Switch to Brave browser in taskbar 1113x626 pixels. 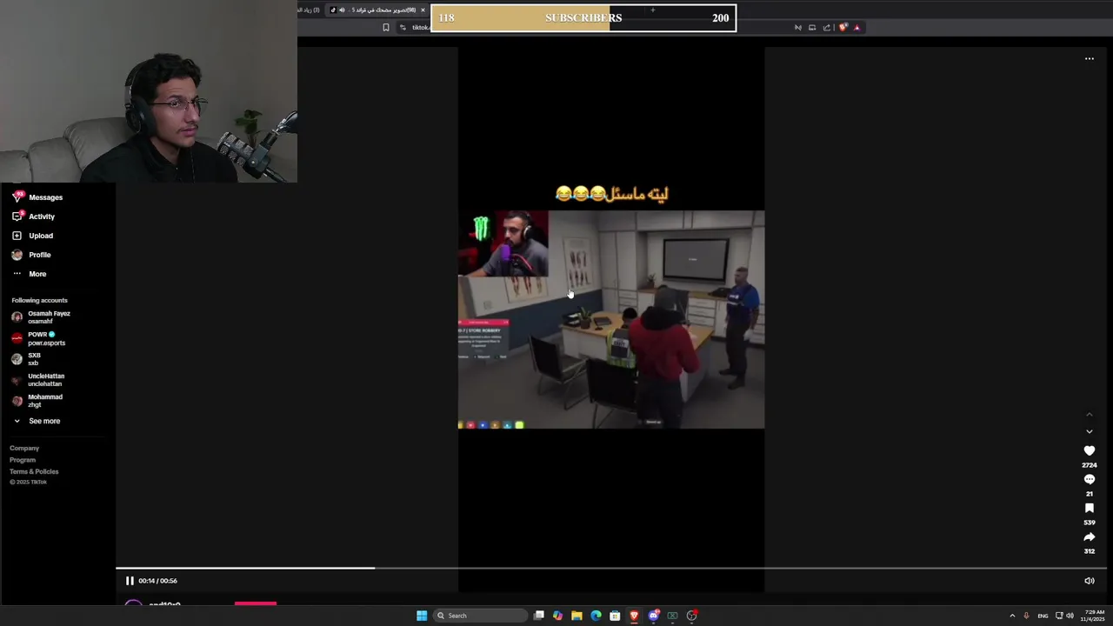click(x=634, y=616)
